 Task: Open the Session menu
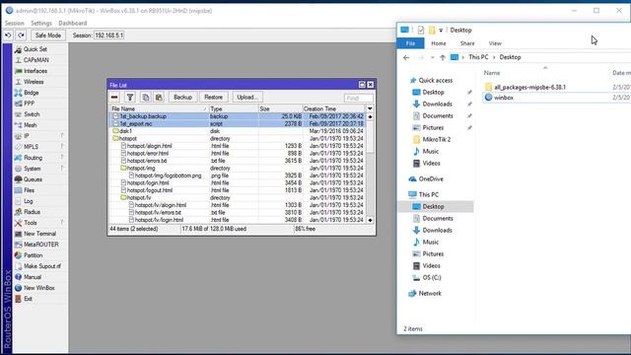pyautogui.click(x=15, y=24)
